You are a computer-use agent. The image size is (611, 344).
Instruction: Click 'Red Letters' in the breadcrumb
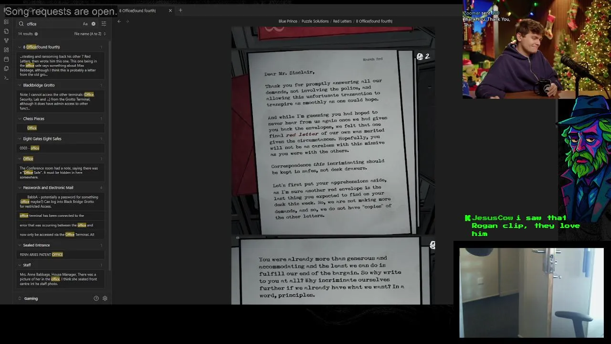(342, 21)
